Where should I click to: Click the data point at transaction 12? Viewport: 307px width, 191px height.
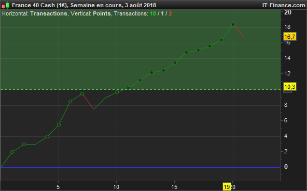click(140, 81)
